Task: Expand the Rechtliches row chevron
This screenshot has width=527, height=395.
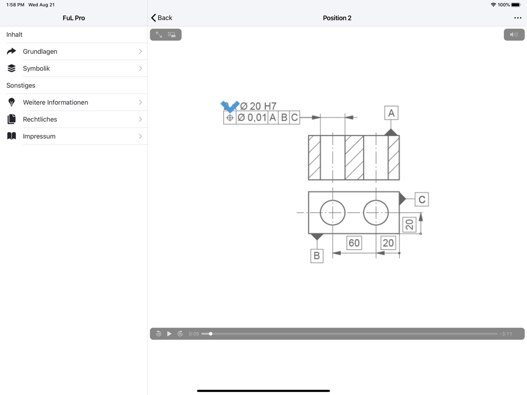Action: (140, 119)
